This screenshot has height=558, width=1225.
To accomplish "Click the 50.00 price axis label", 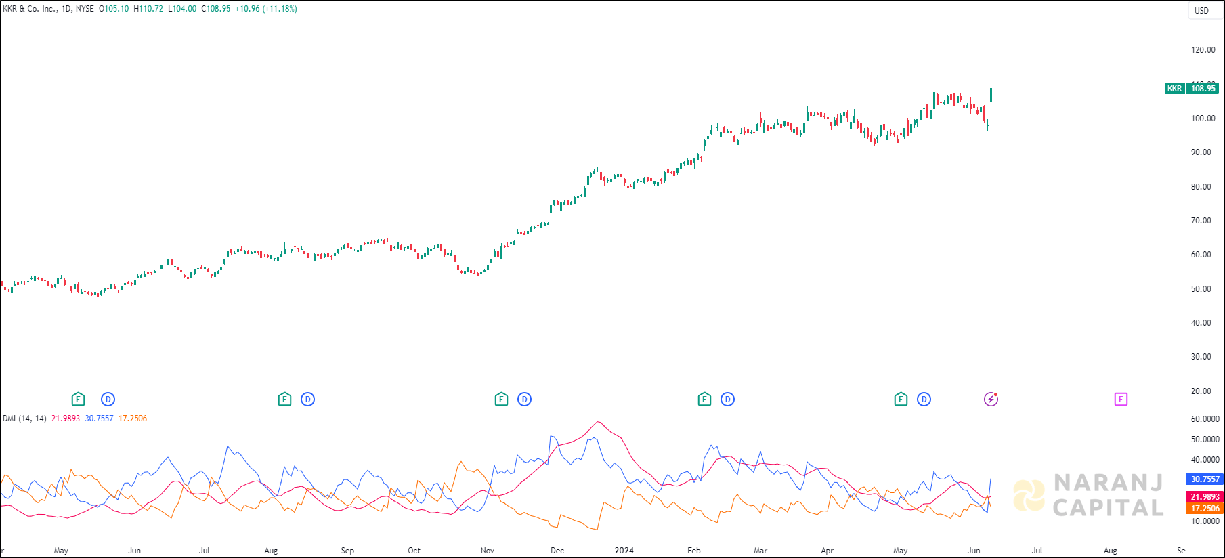I will click(1201, 289).
